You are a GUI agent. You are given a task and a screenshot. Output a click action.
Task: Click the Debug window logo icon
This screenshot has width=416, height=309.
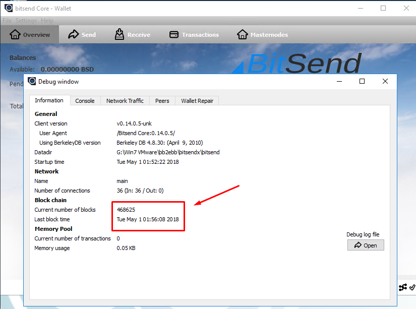[32, 81]
